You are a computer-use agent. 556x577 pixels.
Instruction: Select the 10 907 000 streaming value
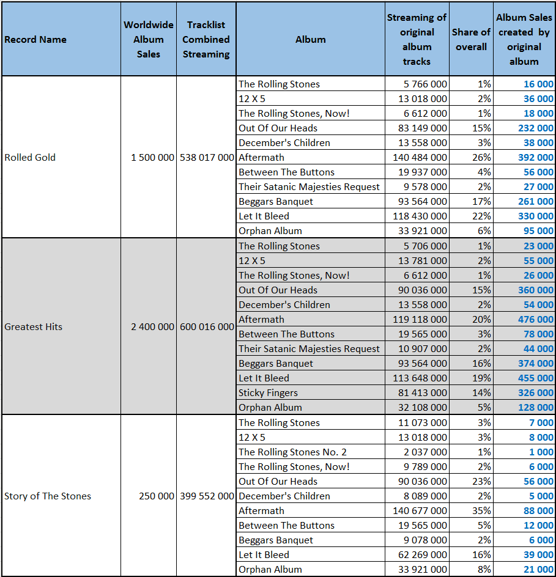(x=422, y=348)
